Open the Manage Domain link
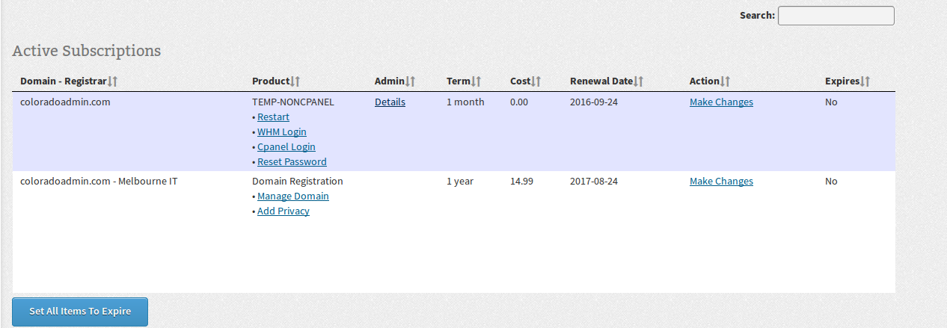The height and width of the screenshot is (328, 947). [x=293, y=197]
